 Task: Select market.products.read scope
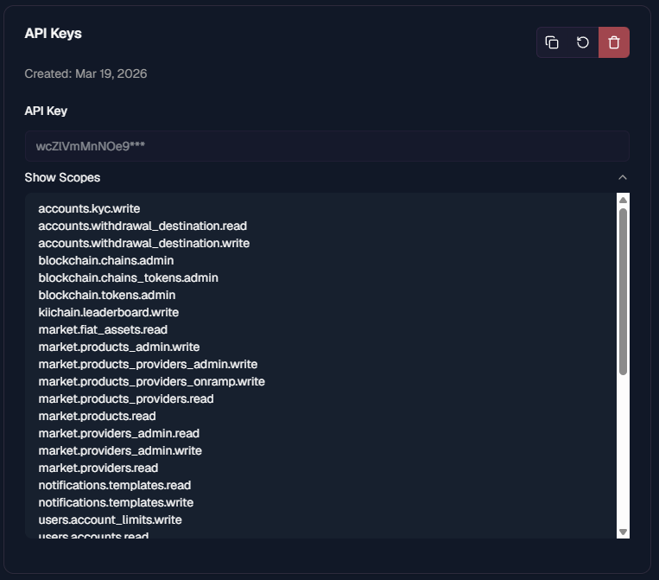97,416
